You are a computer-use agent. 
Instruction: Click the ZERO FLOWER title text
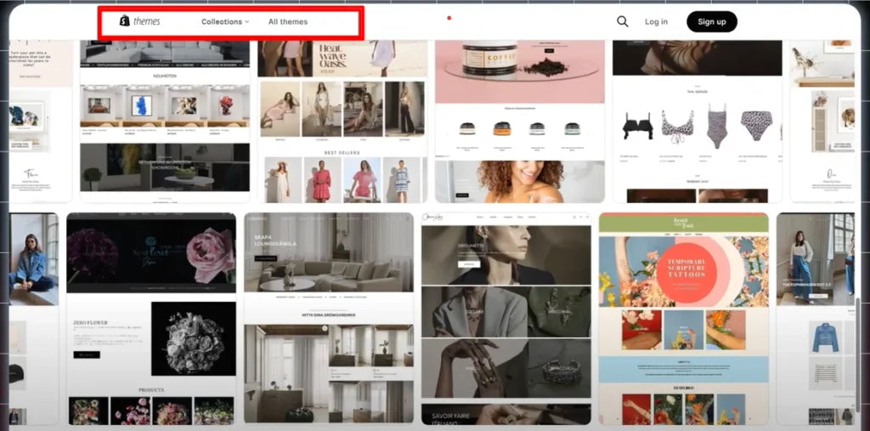tap(90, 322)
